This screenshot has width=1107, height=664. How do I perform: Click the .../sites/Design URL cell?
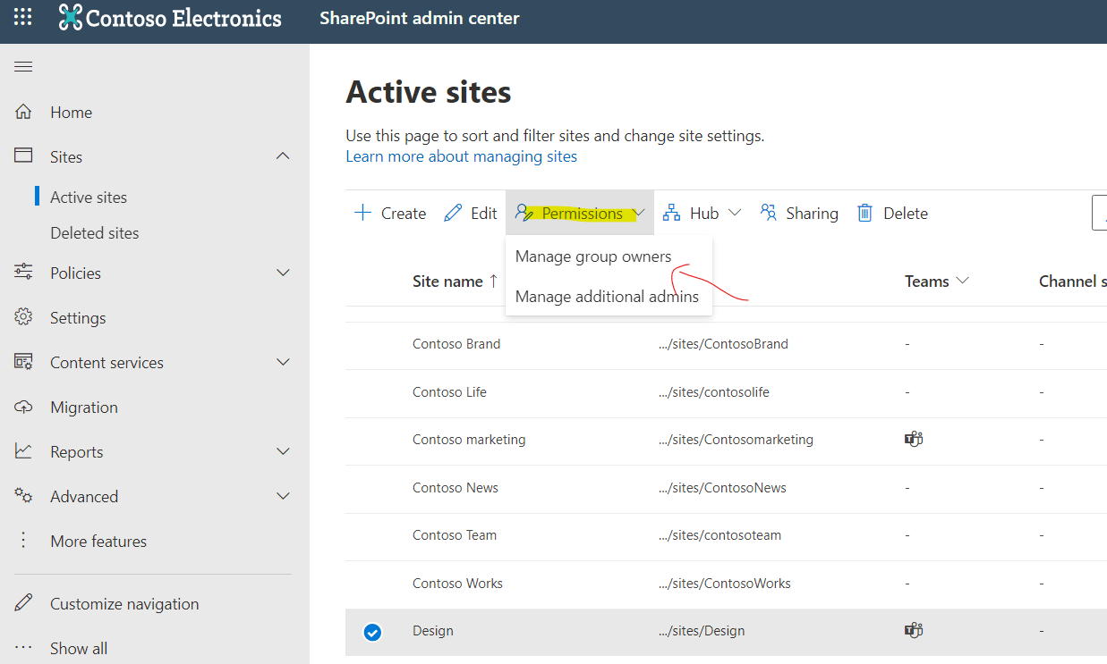[702, 630]
